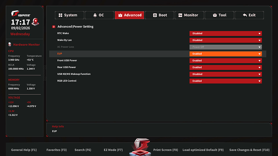Open the System tab
278x156 pixels.
coord(69,15)
